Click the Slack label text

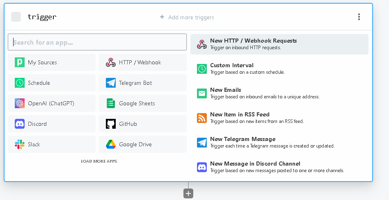coord(34,145)
